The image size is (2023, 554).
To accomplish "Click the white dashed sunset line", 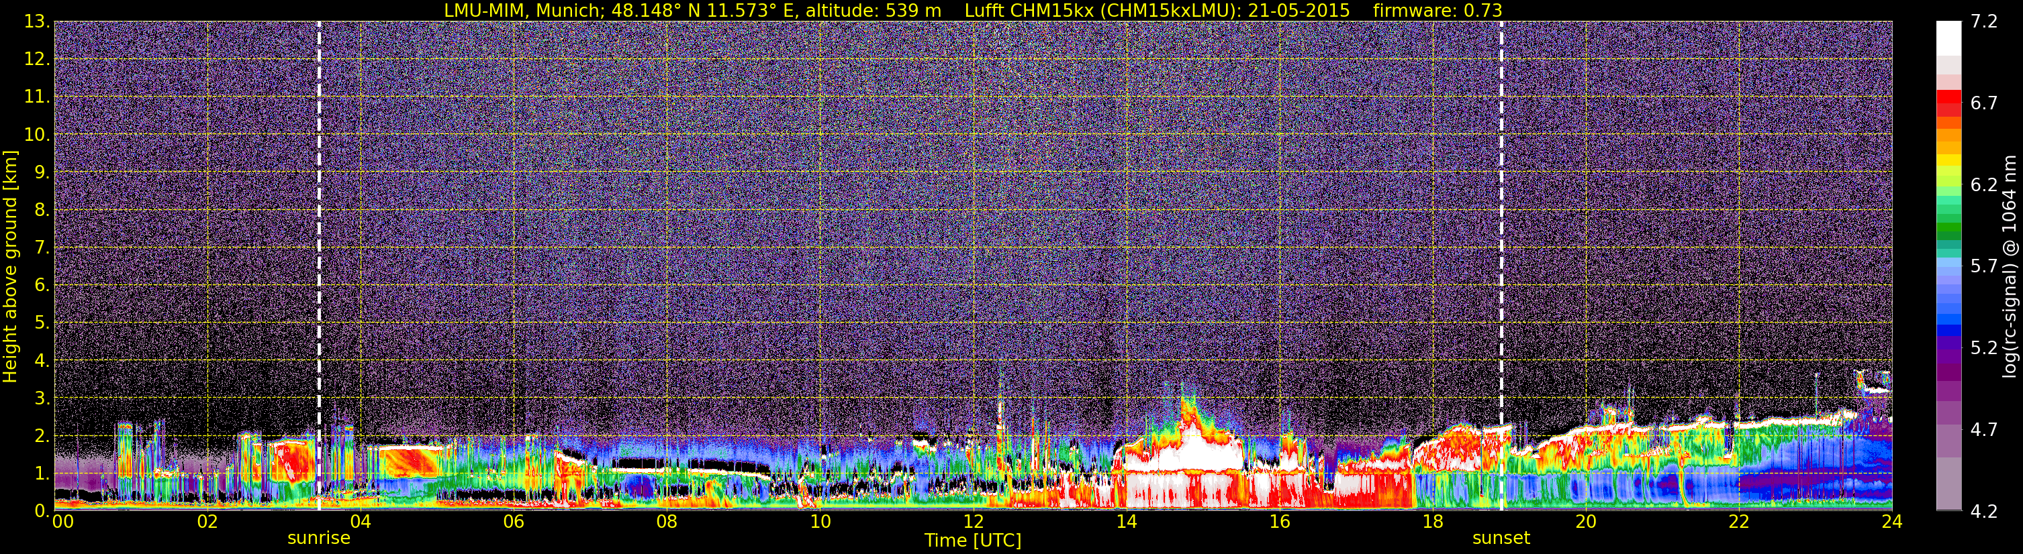I will 1501,266.
